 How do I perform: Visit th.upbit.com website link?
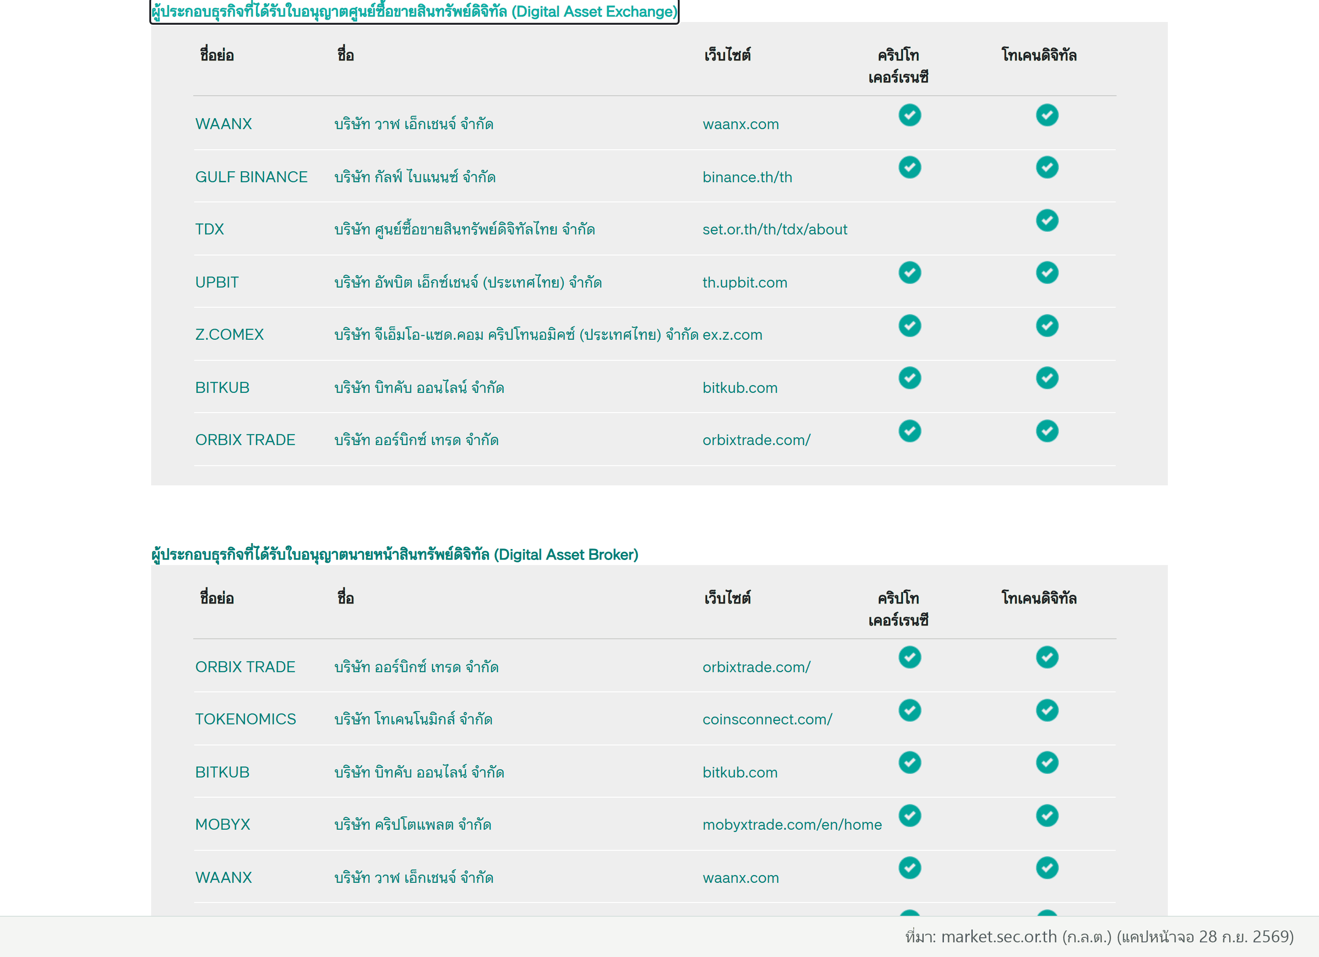(x=745, y=283)
